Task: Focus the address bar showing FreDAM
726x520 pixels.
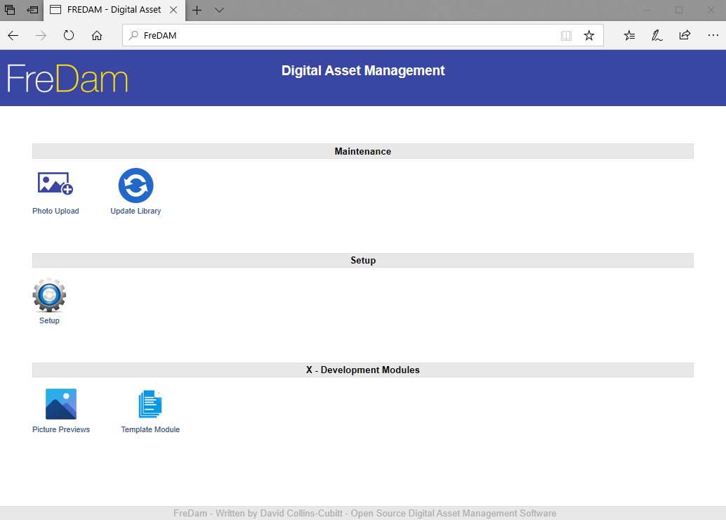Action: 343,35
